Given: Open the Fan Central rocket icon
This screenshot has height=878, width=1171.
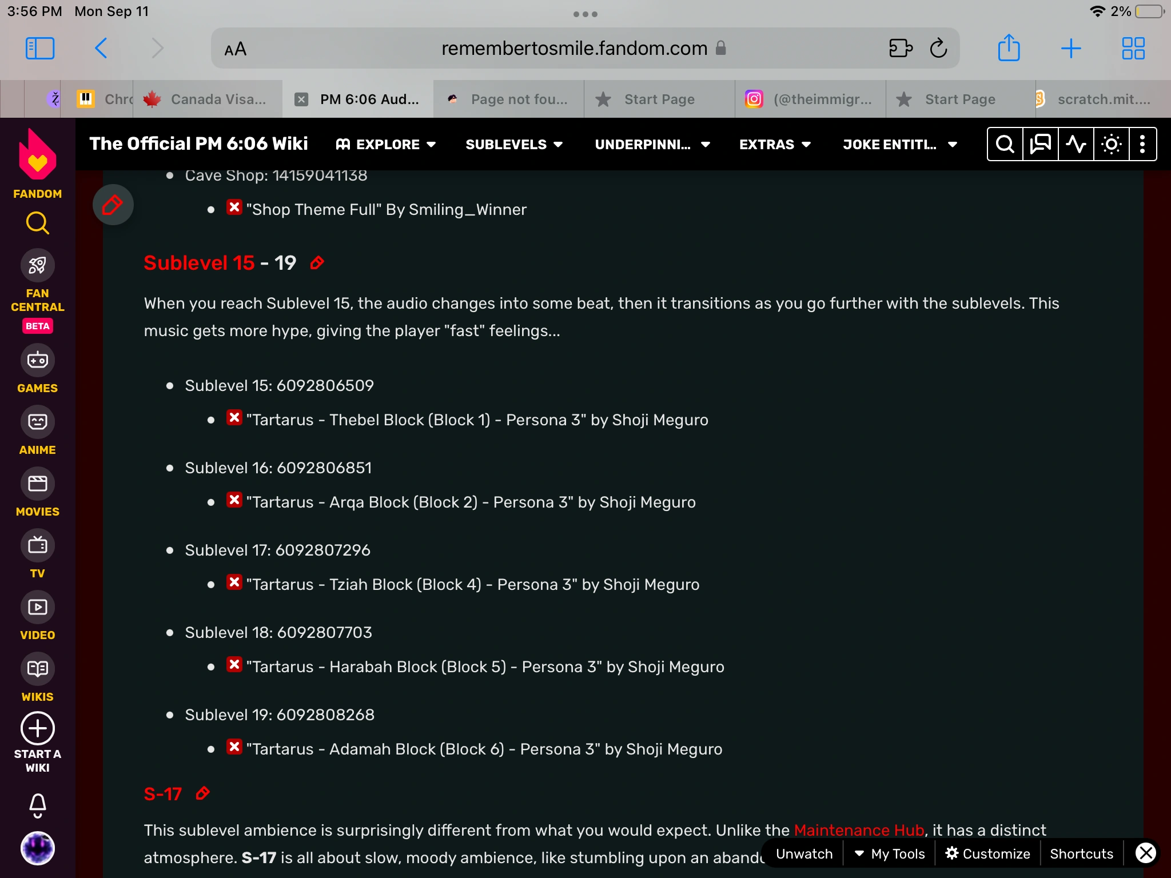Looking at the screenshot, I should [x=38, y=265].
